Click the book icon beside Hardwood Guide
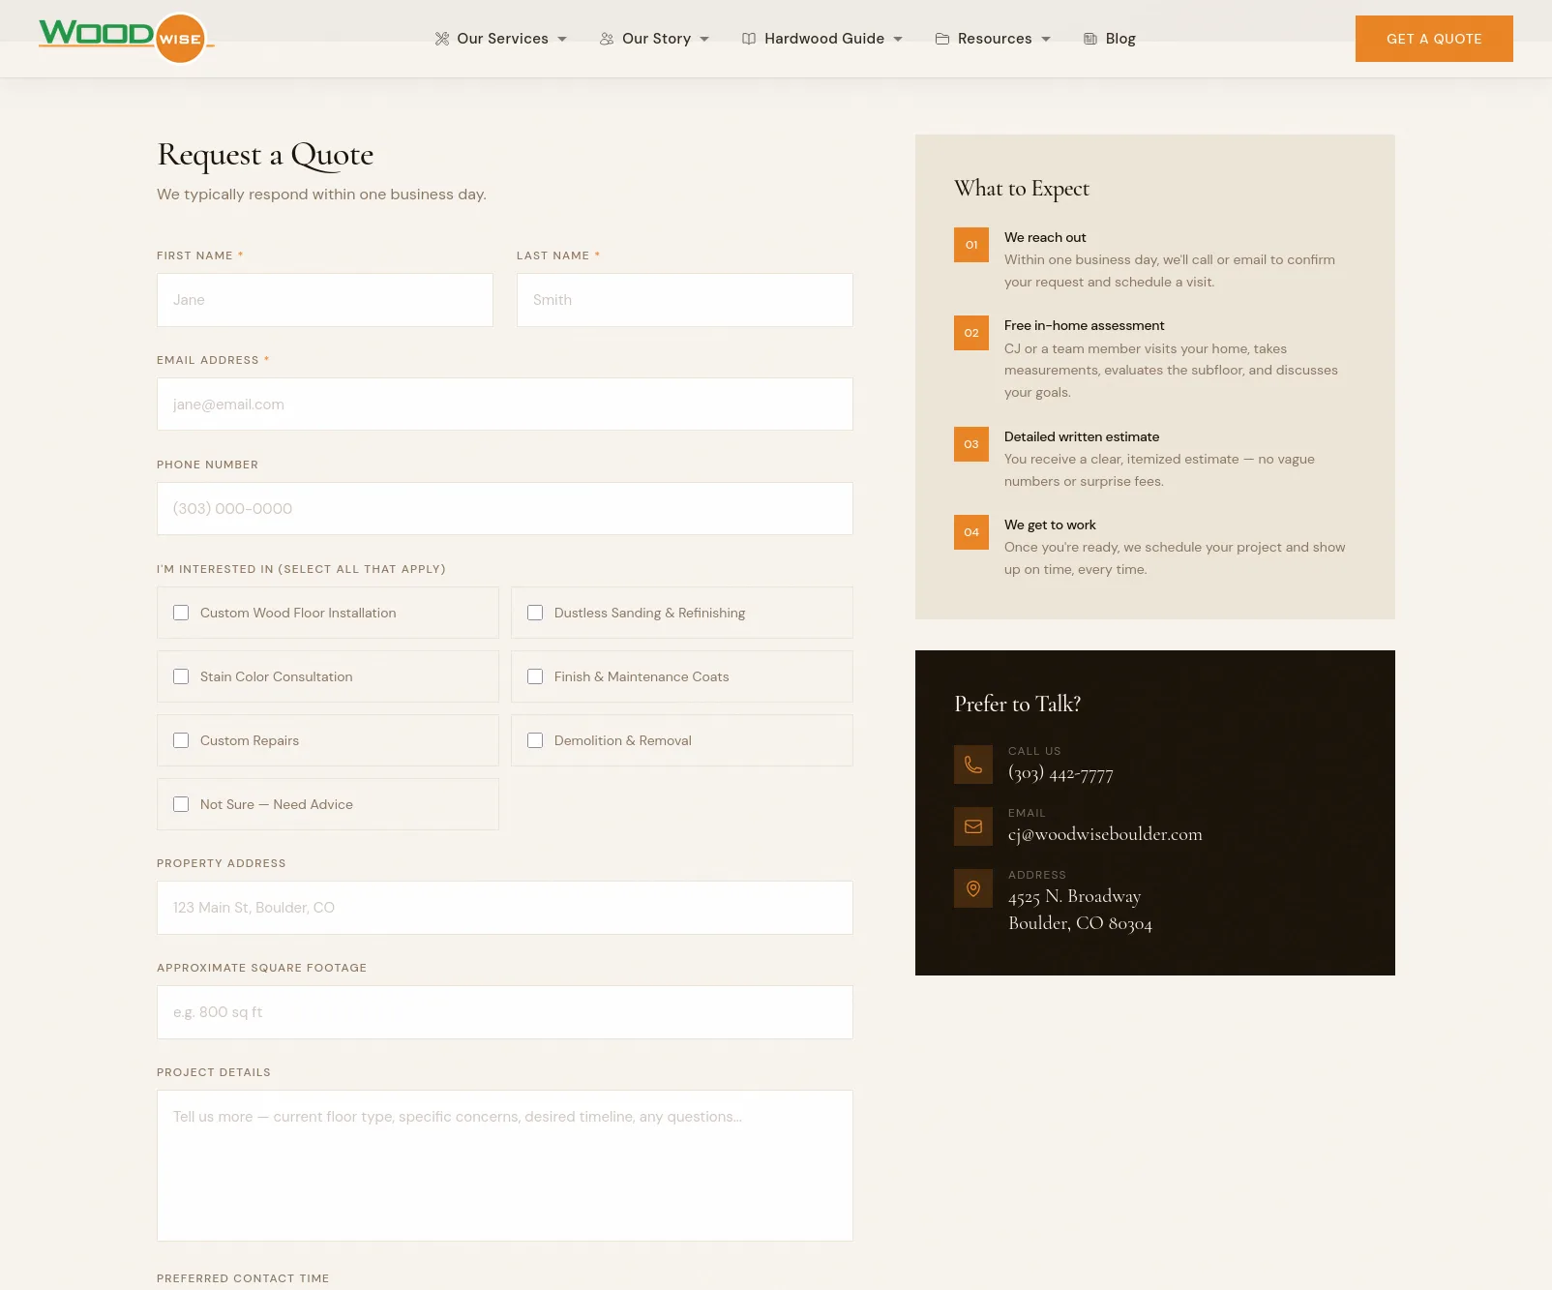 749,39
